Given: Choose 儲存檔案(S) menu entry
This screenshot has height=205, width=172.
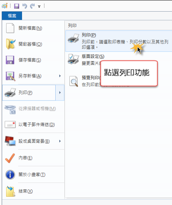Looking at the screenshot, I should point(33,60).
